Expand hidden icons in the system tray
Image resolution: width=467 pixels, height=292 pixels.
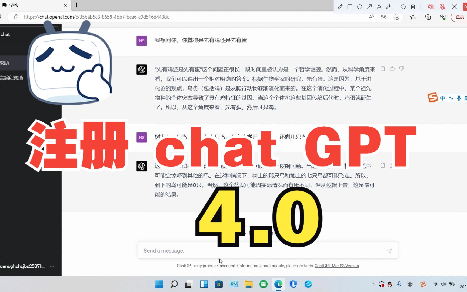[x=373, y=284]
